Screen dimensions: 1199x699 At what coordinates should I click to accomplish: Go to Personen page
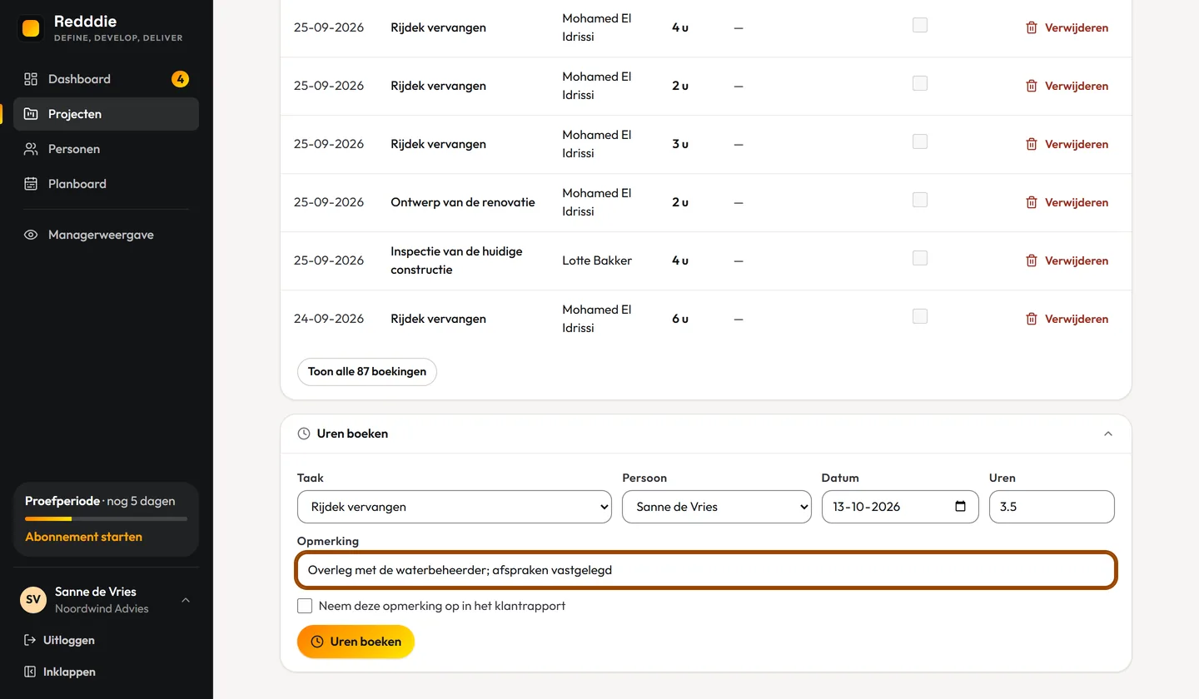[x=106, y=149]
